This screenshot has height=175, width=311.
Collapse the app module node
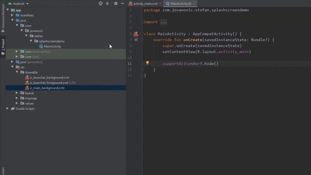point(8,10)
